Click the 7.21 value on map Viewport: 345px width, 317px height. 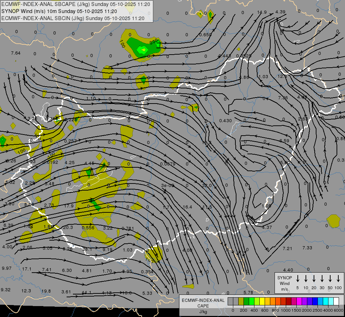click(287, 248)
